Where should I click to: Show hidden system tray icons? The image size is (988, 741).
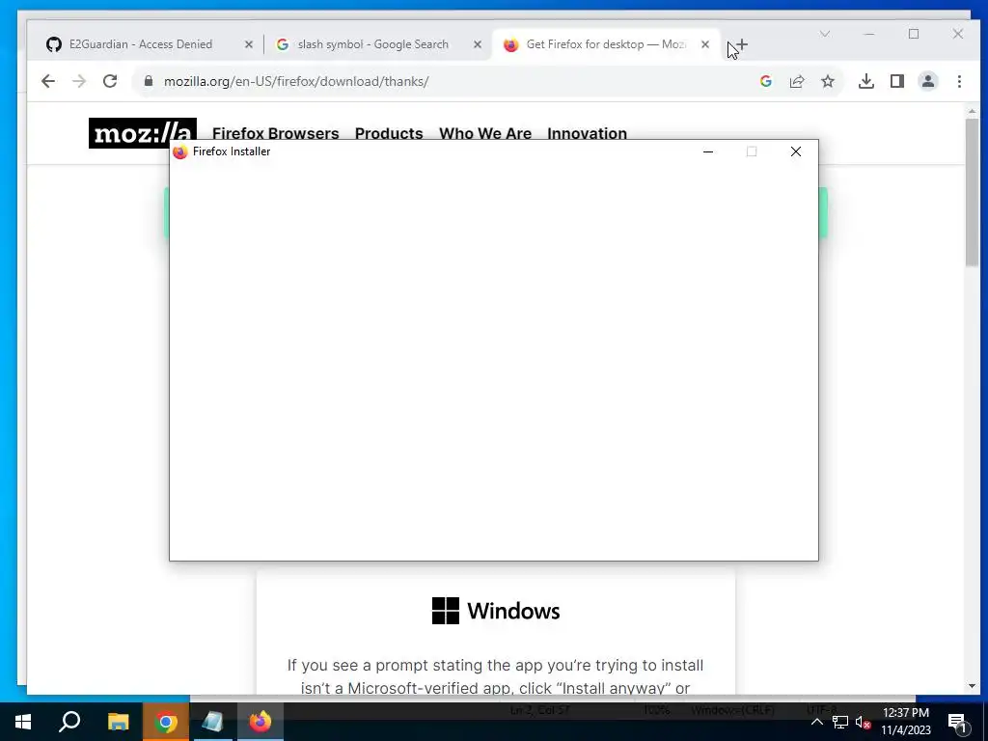click(816, 722)
